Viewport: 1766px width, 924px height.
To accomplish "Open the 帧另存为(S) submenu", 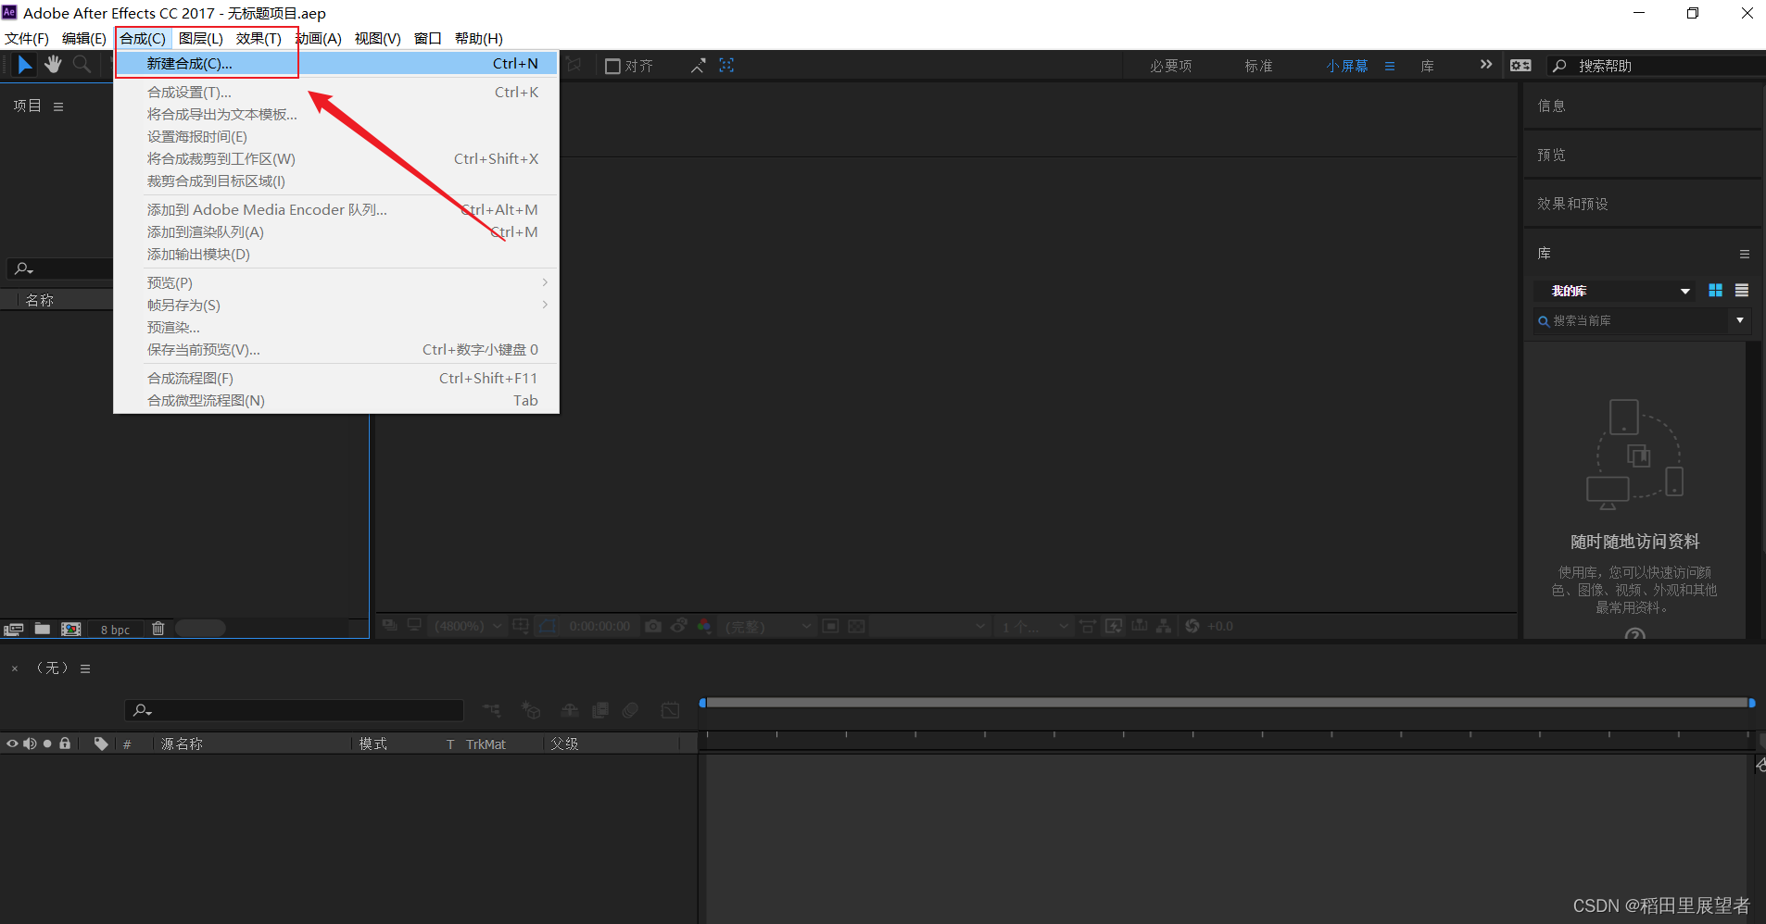I will (x=336, y=305).
